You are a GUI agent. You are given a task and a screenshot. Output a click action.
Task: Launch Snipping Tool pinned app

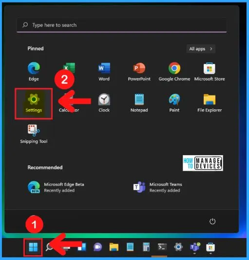(34, 134)
